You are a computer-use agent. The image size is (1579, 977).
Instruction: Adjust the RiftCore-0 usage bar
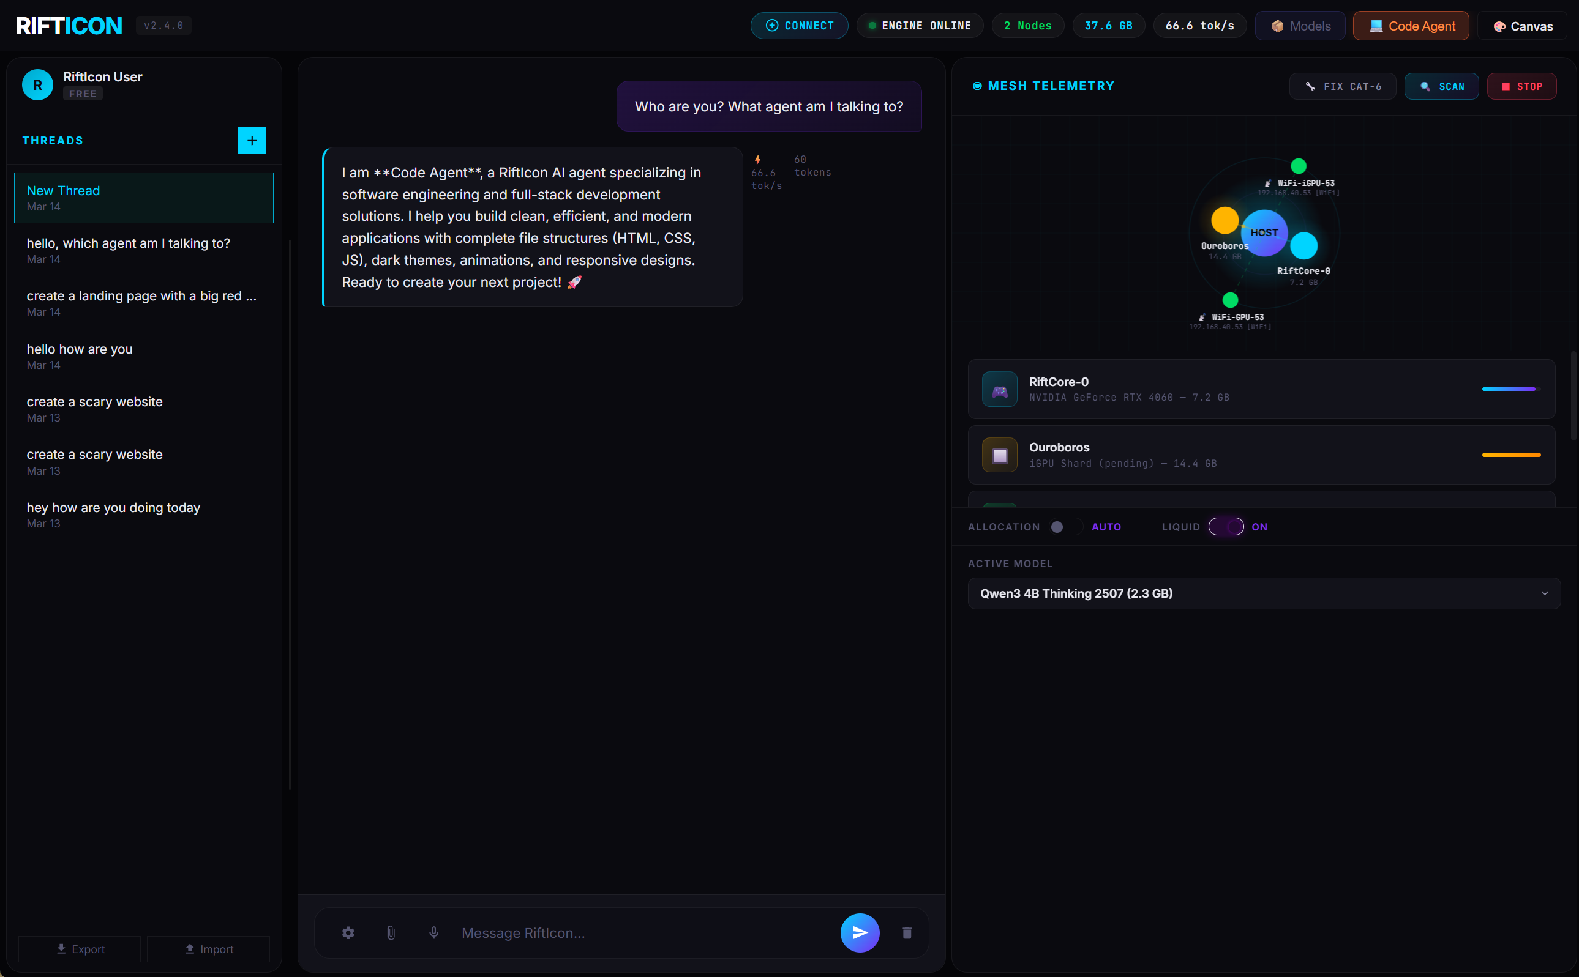[x=1509, y=389]
